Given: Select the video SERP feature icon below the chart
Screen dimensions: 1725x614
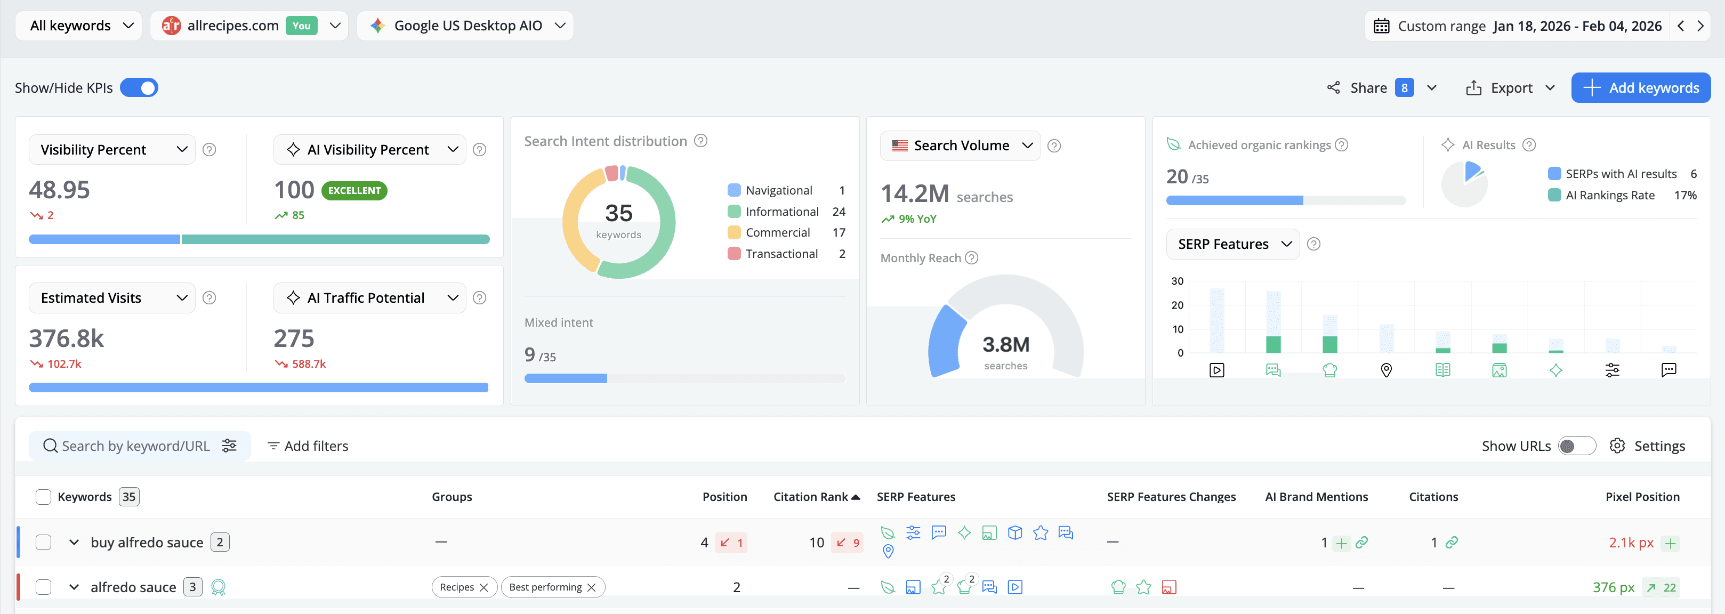Looking at the screenshot, I should point(1218,369).
